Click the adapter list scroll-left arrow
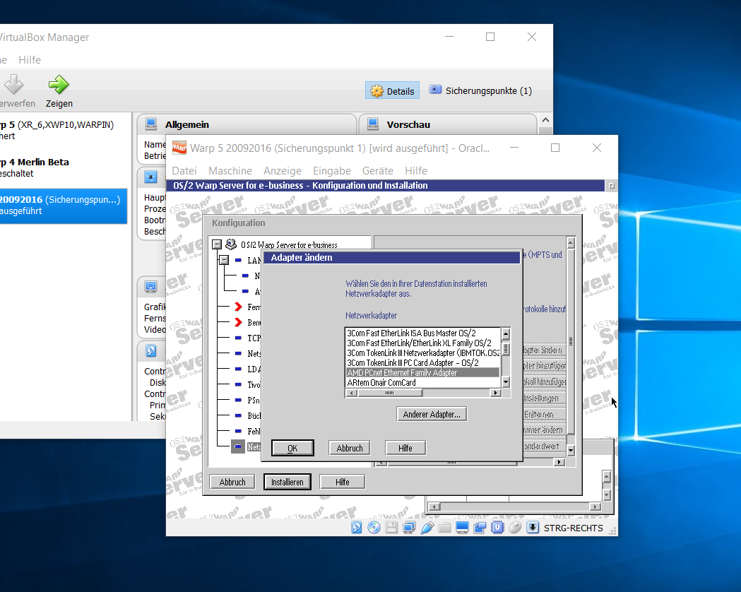 point(352,393)
